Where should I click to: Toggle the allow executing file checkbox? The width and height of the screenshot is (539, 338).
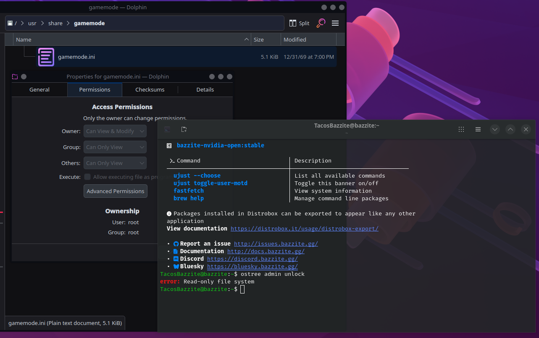pyautogui.click(x=87, y=177)
